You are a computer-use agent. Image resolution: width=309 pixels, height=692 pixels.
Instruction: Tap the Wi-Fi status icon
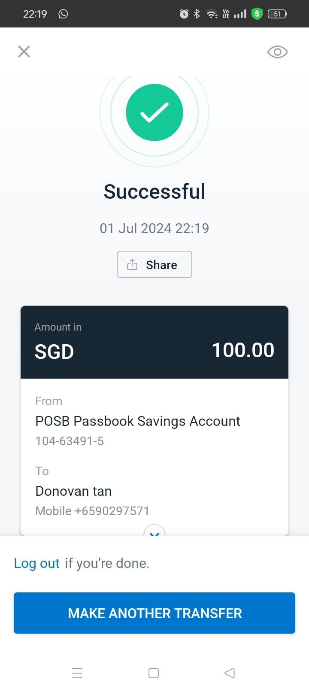click(212, 14)
